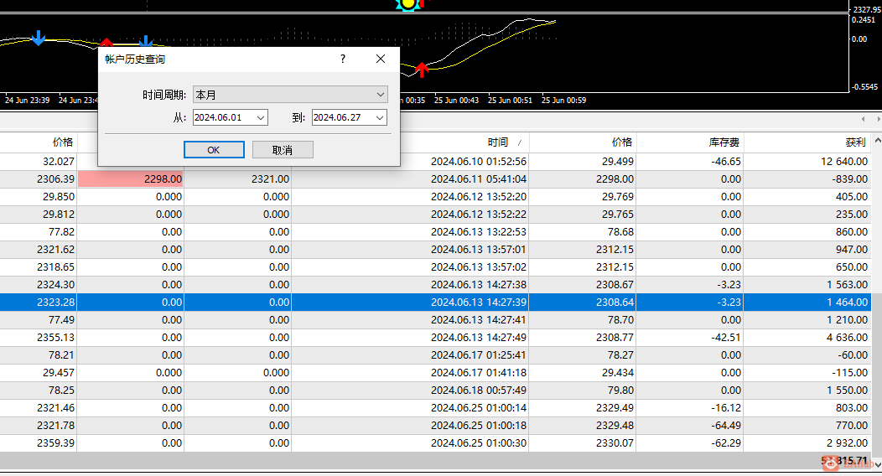Click the selected row 2024.06.13 14:27:39
The height and width of the screenshot is (476, 882).
coord(435,302)
